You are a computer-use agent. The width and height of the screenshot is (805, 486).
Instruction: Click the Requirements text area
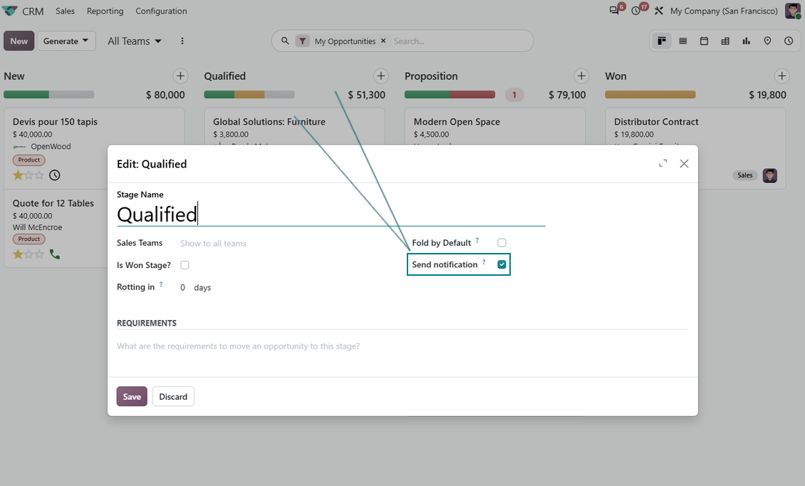[402, 346]
